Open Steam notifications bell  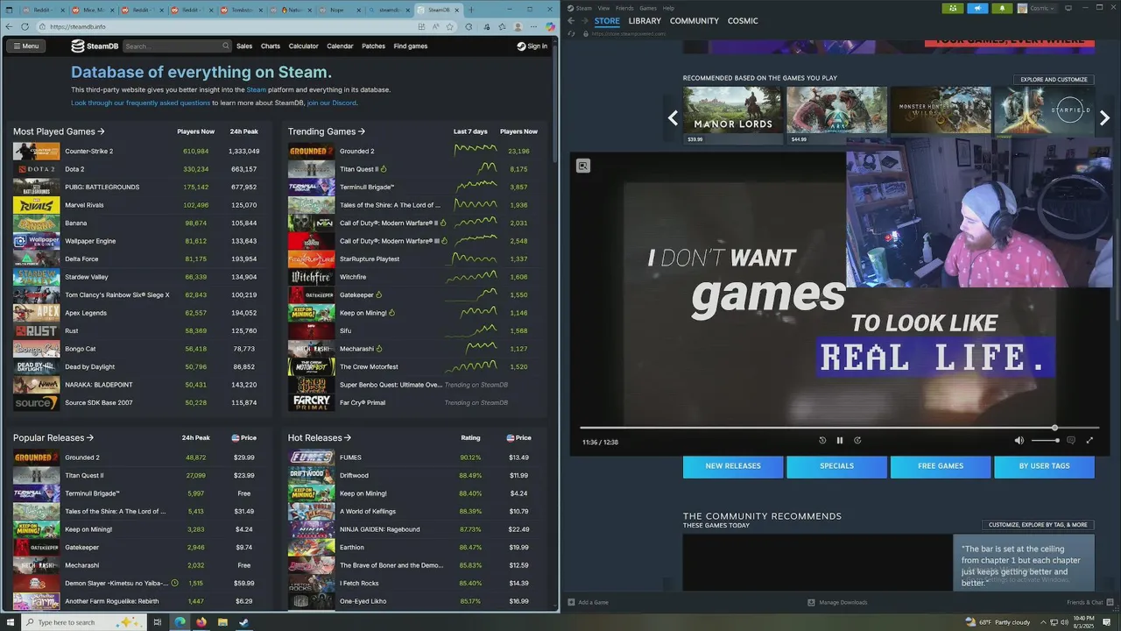point(1002,8)
